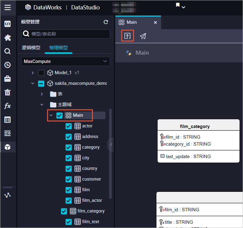This screenshot has height=228, width=243.
Task: Uncheck the address table checkbox
Action: tap(69, 137)
